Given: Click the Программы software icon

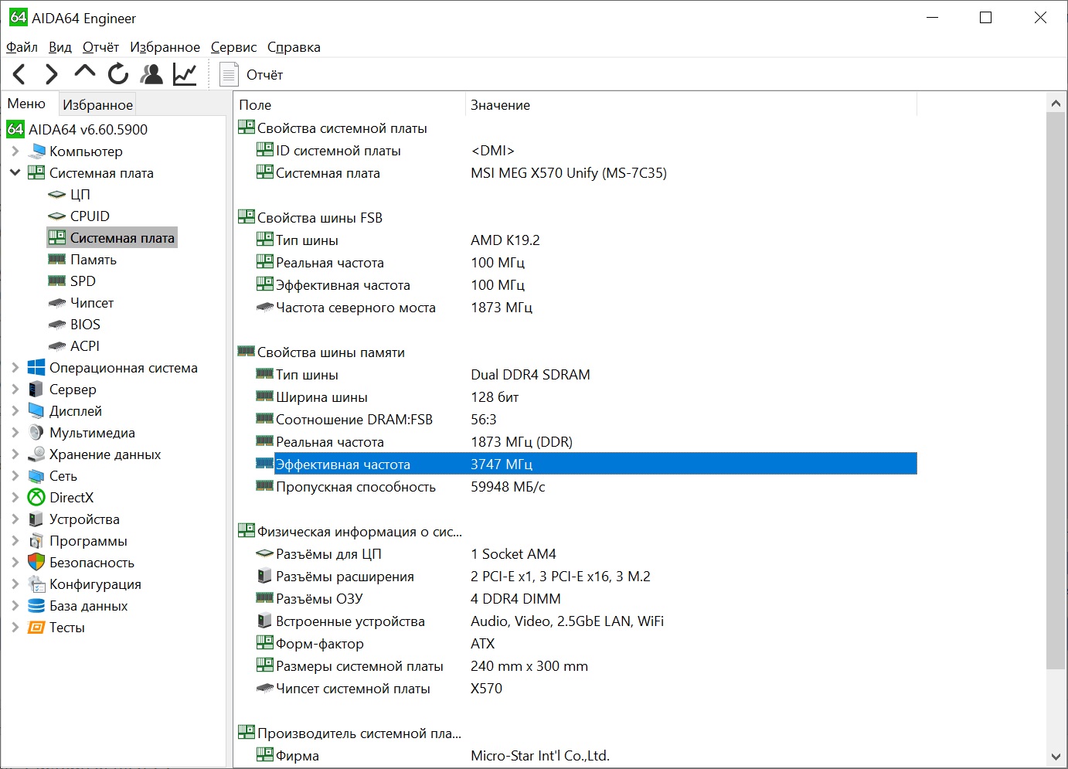Looking at the screenshot, I should coord(36,541).
